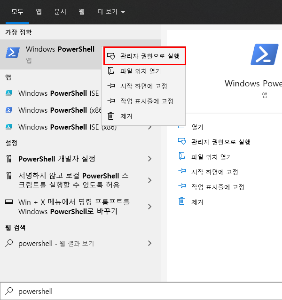This screenshot has height=300, width=282.
Task: Click the Win + X 메뉴 settings icon
Action: pos(9,202)
